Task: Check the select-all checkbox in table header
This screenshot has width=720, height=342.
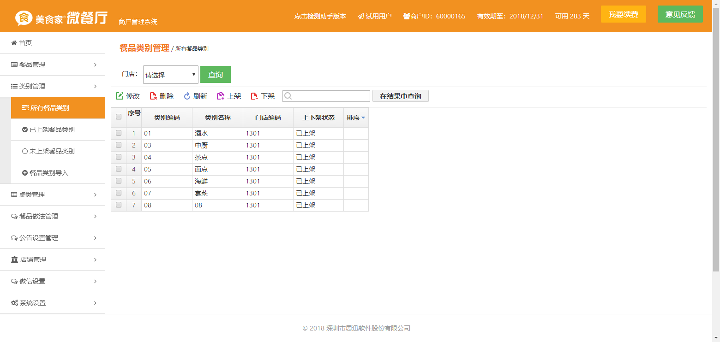Action: pos(119,117)
